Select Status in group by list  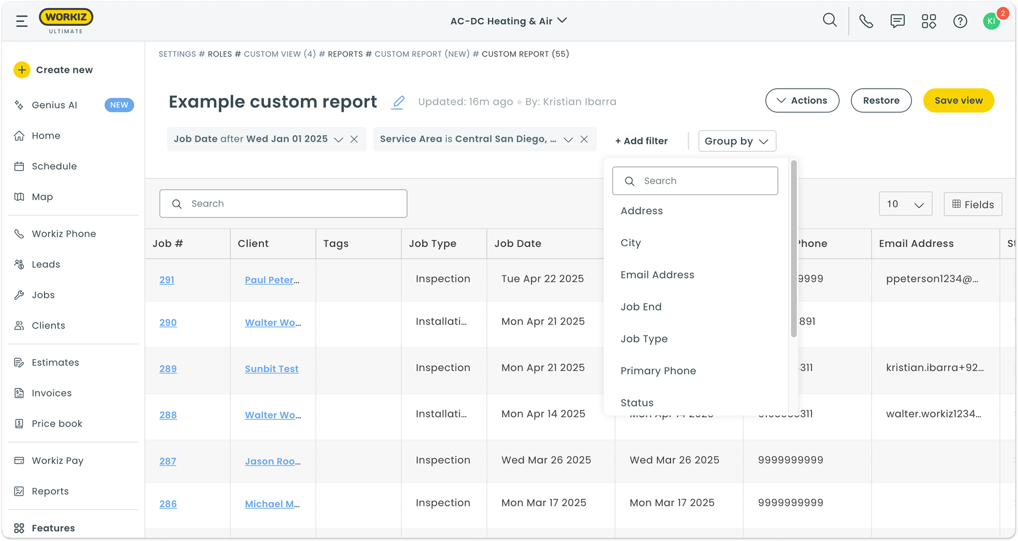click(637, 403)
